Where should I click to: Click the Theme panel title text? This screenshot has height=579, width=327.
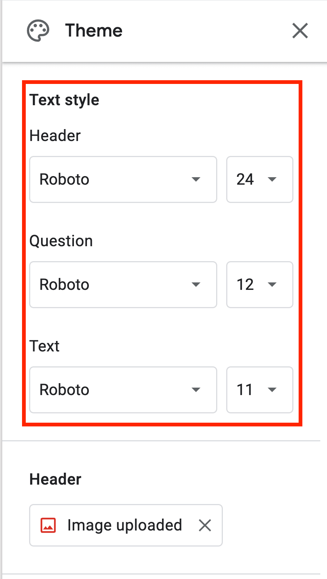(94, 30)
